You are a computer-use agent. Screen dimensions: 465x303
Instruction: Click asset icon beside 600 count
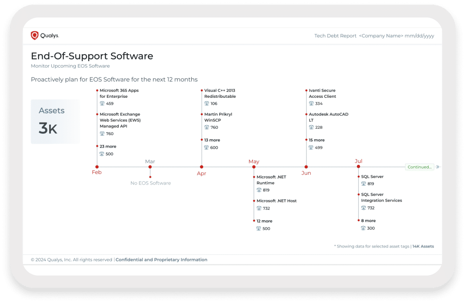207,147
